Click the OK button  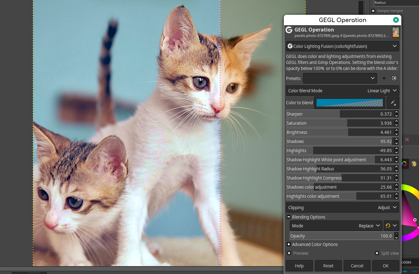point(386,266)
